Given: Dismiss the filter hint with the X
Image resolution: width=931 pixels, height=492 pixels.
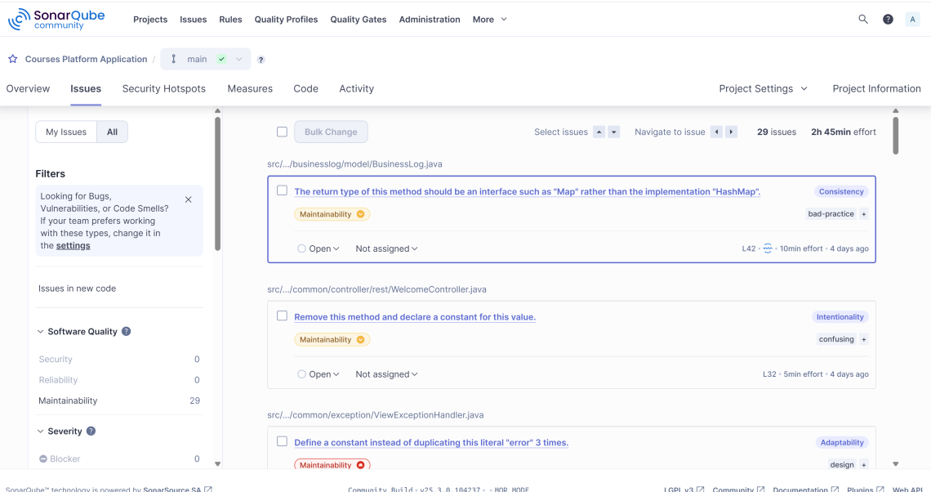Looking at the screenshot, I should coord(188,199).
